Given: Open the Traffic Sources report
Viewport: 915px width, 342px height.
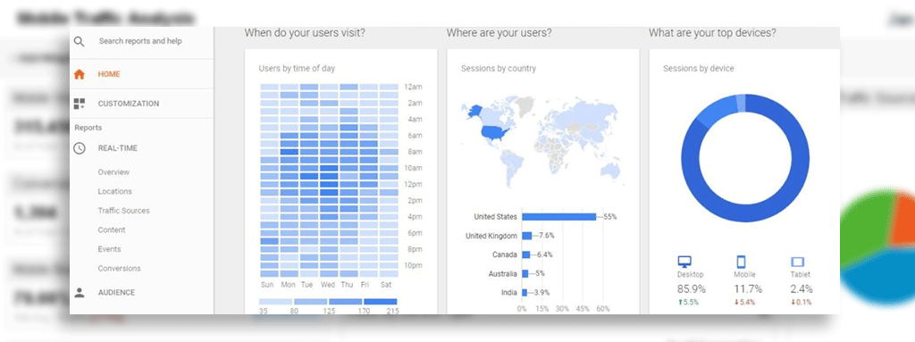Looking at the screenshot, I should click(123, 211).
